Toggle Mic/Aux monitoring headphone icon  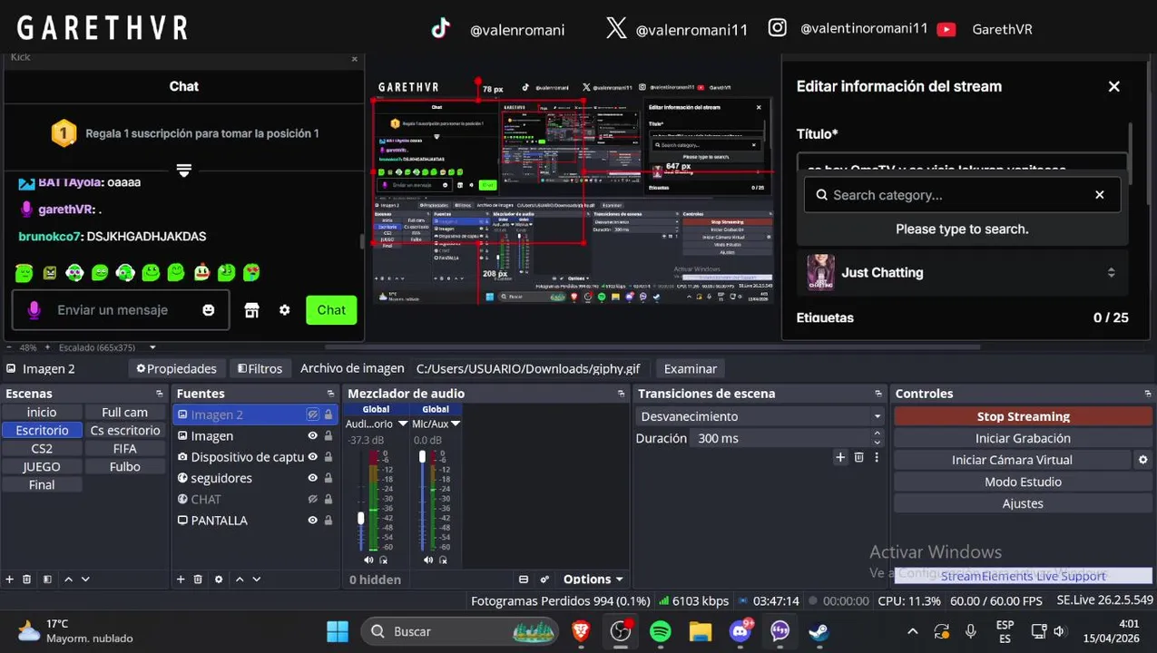[443, 560]
